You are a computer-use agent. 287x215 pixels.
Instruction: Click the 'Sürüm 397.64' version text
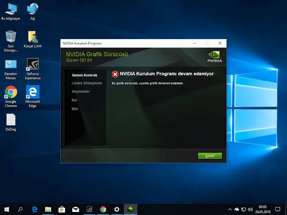pyautogui.click(x=79, y=60)
